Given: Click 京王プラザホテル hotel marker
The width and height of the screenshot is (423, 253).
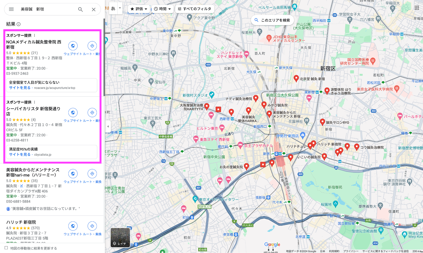Looking at the screenshot, I should click(240, 145).
